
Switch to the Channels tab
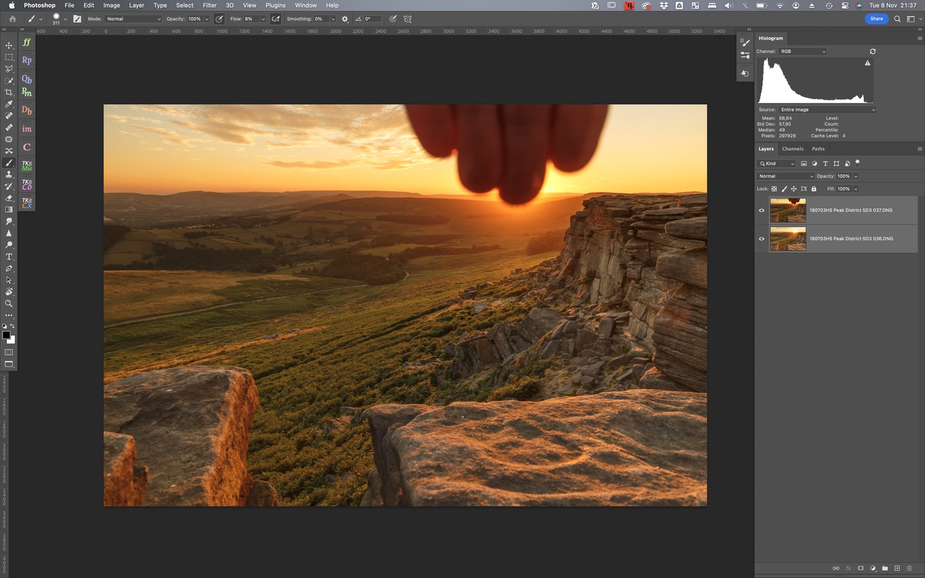792,149
